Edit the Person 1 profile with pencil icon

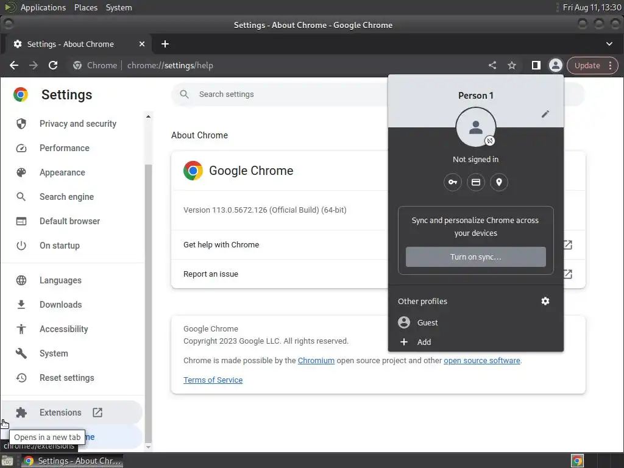[x=545, y=114]
